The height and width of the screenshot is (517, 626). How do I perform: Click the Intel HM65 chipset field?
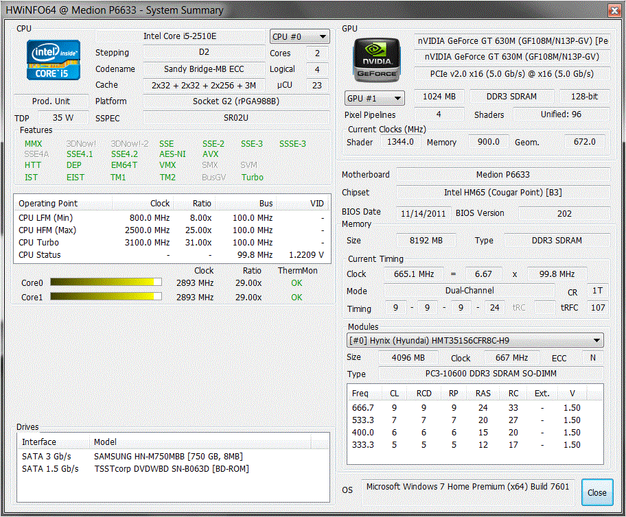[503, 193]
